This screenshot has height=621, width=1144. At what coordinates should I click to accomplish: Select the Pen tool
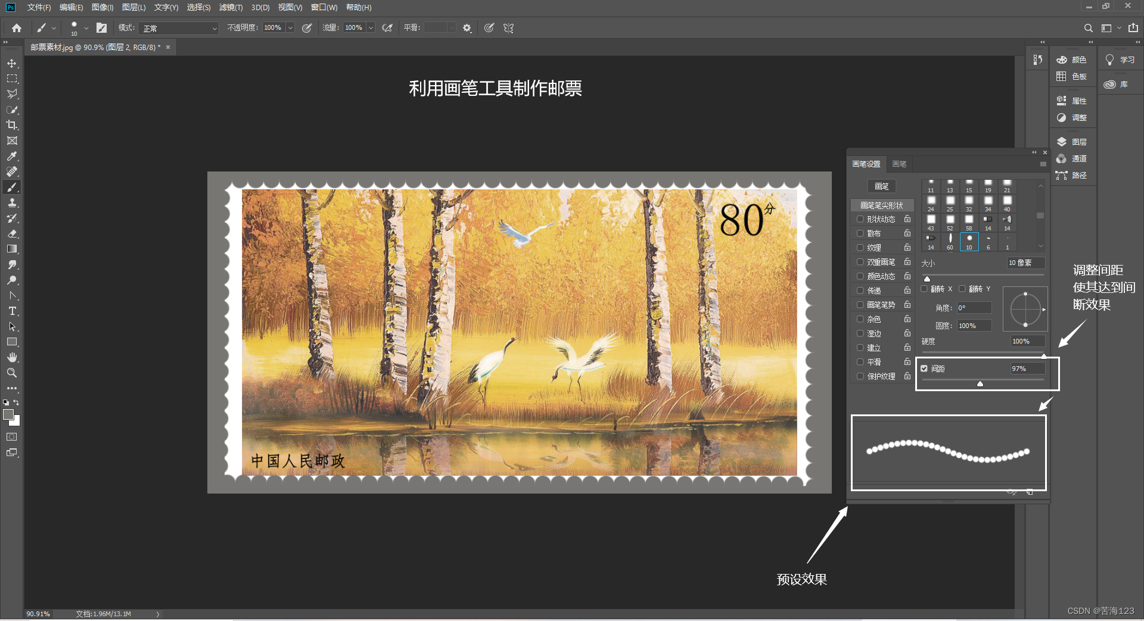[x=12, y=295]
